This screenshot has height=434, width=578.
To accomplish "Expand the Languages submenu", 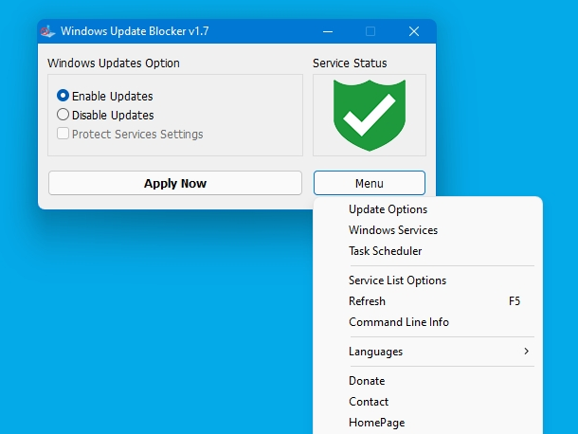I will (375, 352).
